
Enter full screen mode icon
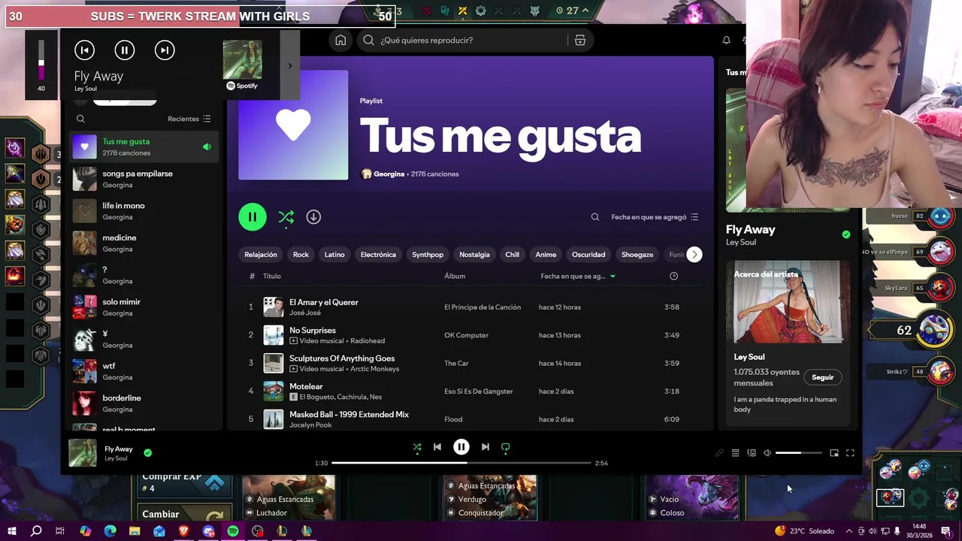(850, 453)
